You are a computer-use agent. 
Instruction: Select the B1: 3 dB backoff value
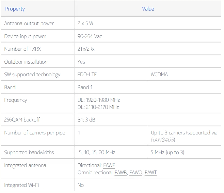[x=88, y=120]
